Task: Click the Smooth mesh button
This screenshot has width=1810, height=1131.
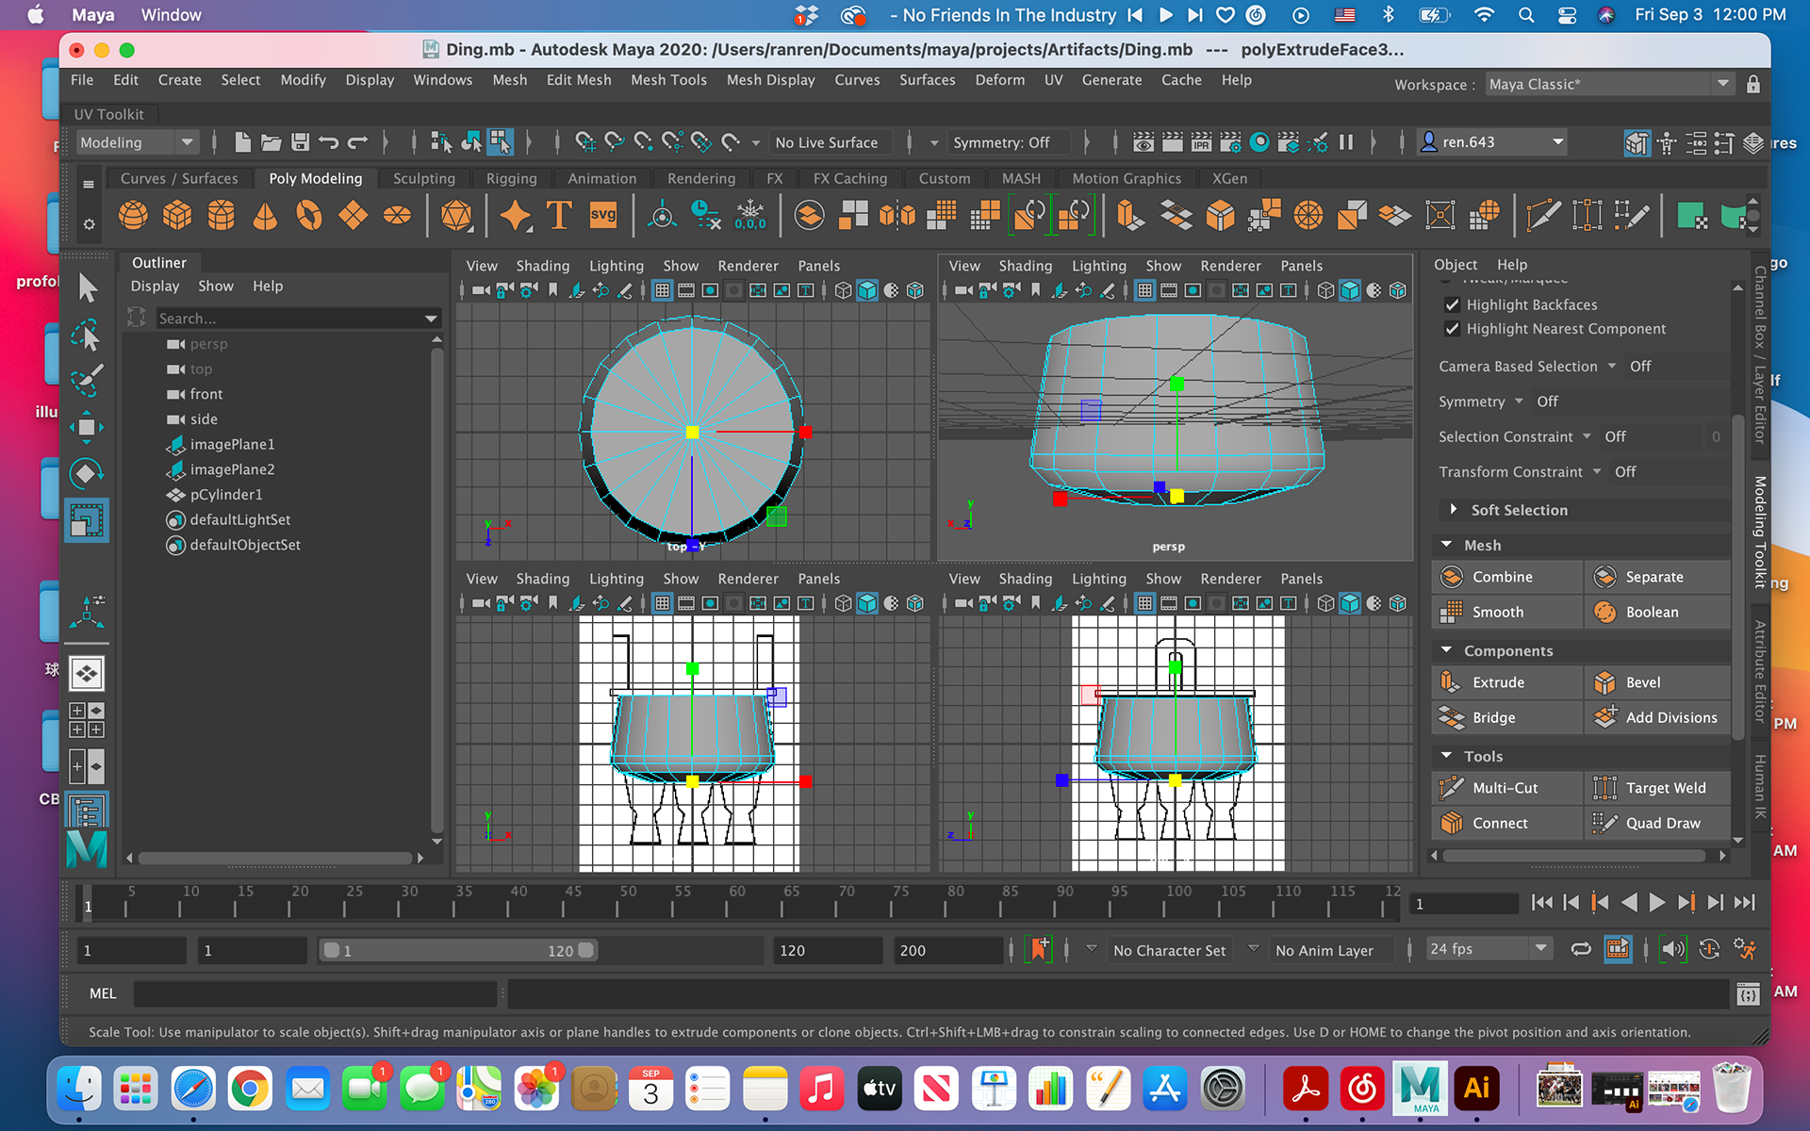Action: click(1506, 612)
